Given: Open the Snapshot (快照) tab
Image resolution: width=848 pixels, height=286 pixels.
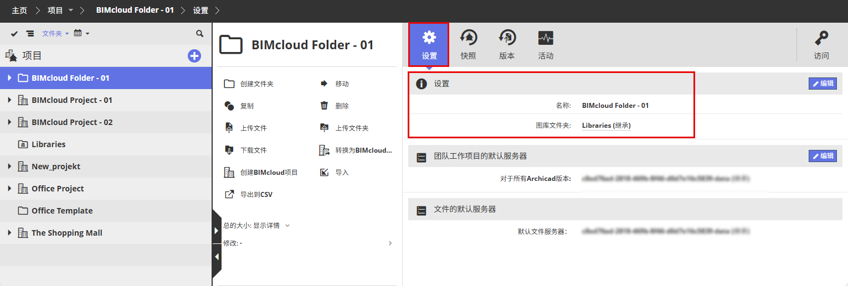Looking at the screenshot, I should pos(468,45).
